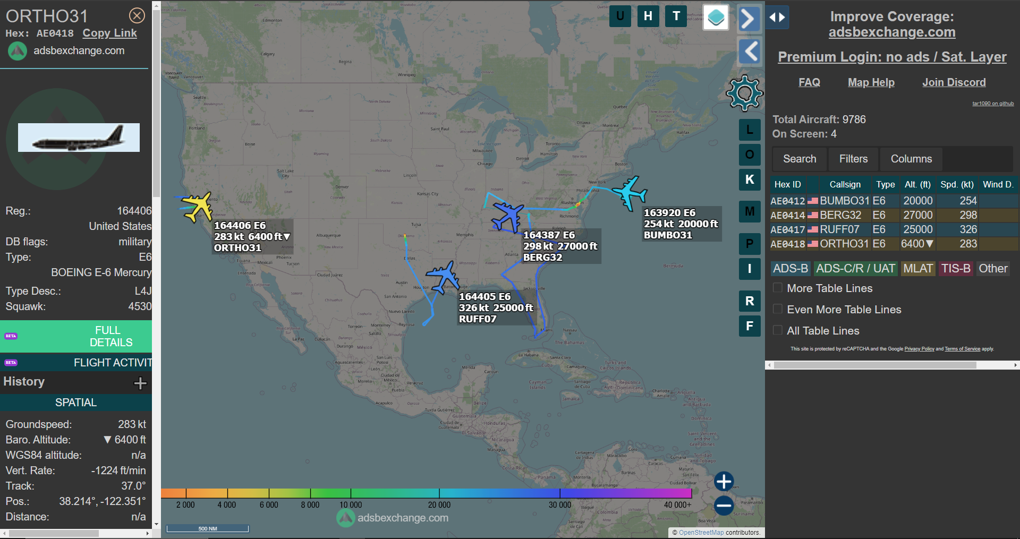The height and width of the screenshot is (539, 1020).
Task: Open the map layers selector
Action: pyautogui.click(x=716, y=18)
